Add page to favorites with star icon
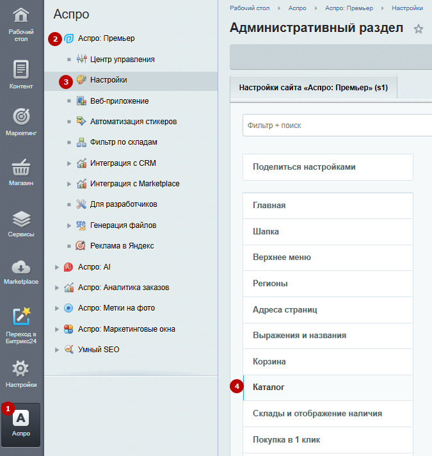 419,29
